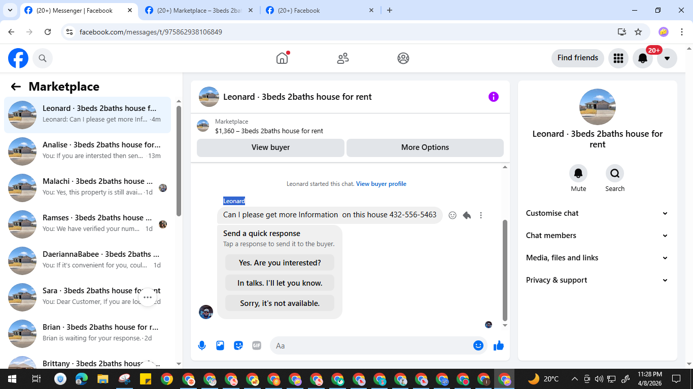Send quick response 'Yes. Are you interested?'
Viewport: 693px width, 389px height.
click(x=280, y=263)
